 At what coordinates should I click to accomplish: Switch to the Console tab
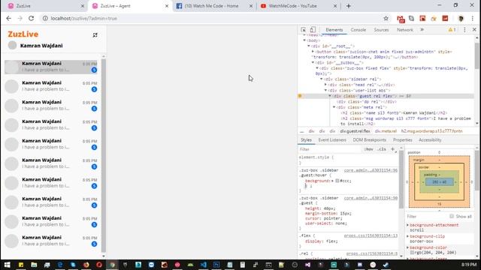[x=358, y=30]
